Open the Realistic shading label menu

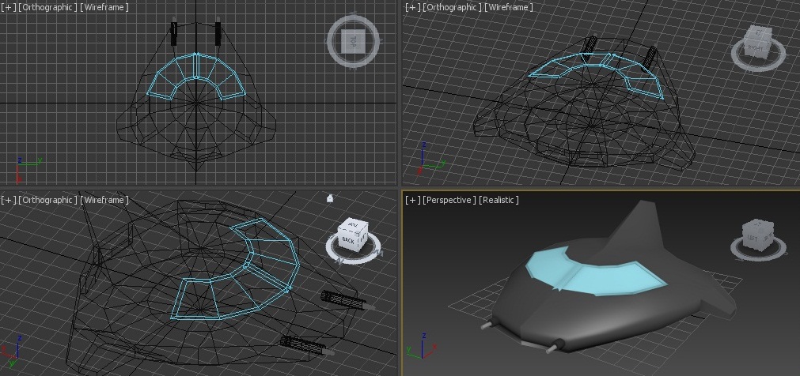point(499,200)
